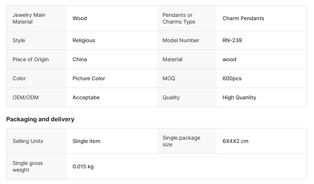Select the 'China' origin value
Image resolution: width=314 pixels, height=184 pixels.
click(x=80, y=59)
